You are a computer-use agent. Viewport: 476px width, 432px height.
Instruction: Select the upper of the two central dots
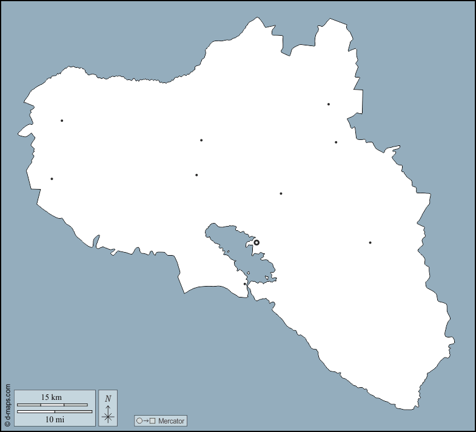(x=201, y=141)
